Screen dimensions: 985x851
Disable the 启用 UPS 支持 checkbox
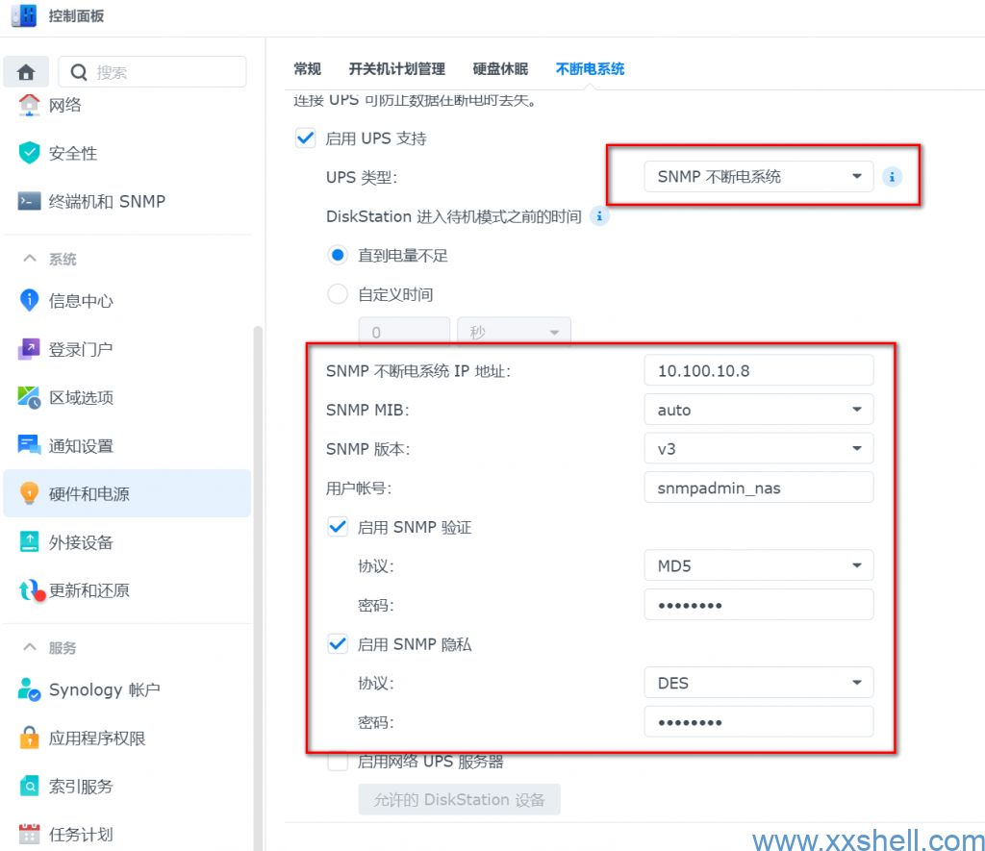[305, 138]
